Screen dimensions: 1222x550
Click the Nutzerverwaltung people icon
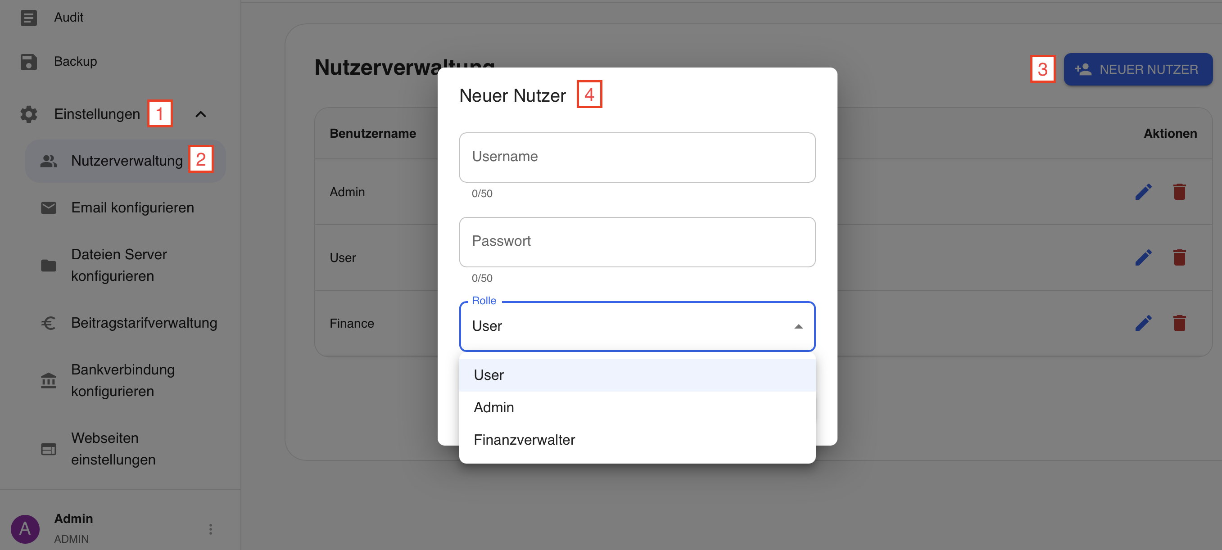coord(48,161)
